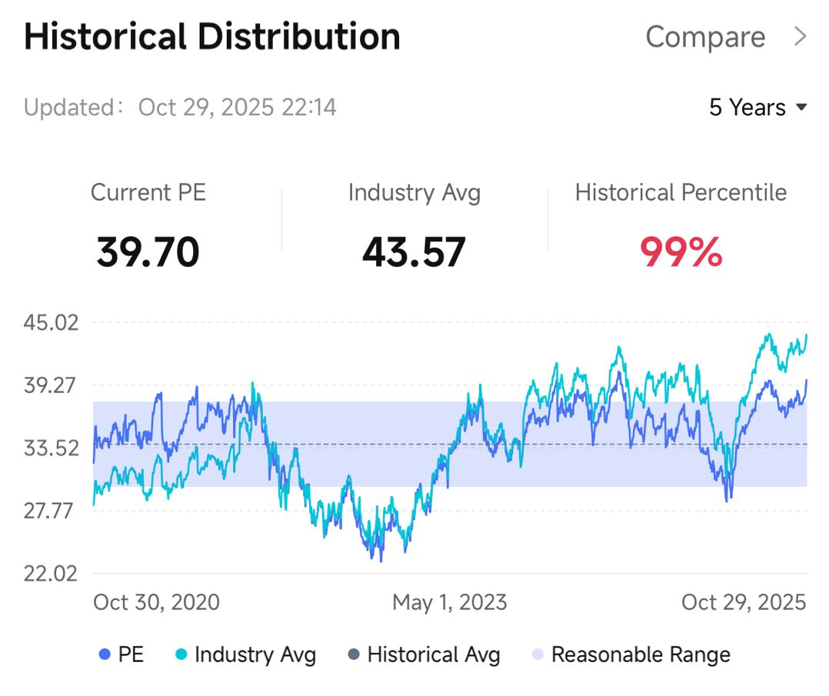Click the Current PE label
This screenshot has height=696, width=829.
point(148,192)
